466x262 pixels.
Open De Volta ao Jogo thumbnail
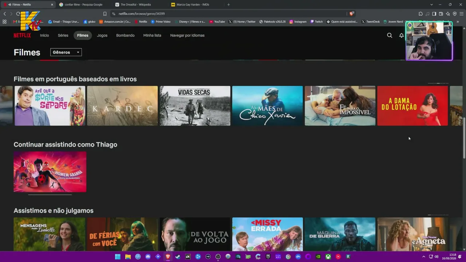[195, 234]
